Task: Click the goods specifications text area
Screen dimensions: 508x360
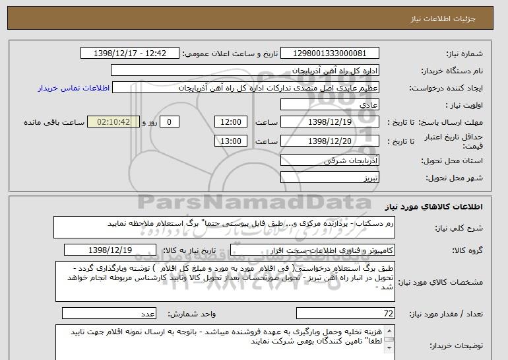Action: point(225,281)
